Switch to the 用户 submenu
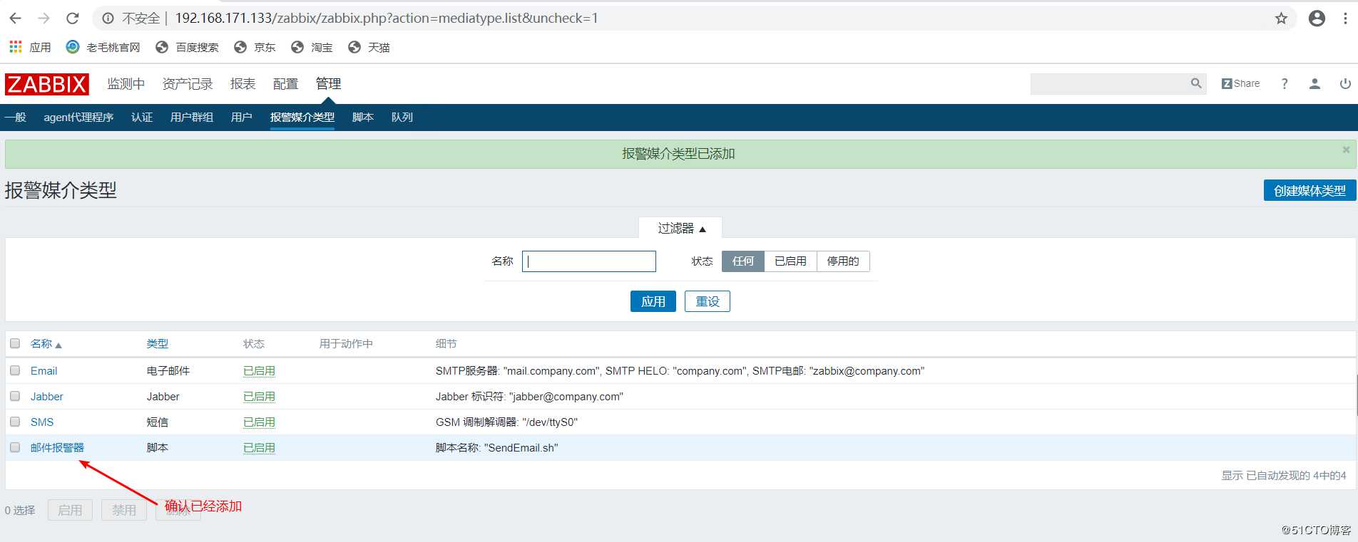 (x=242, y=118)
